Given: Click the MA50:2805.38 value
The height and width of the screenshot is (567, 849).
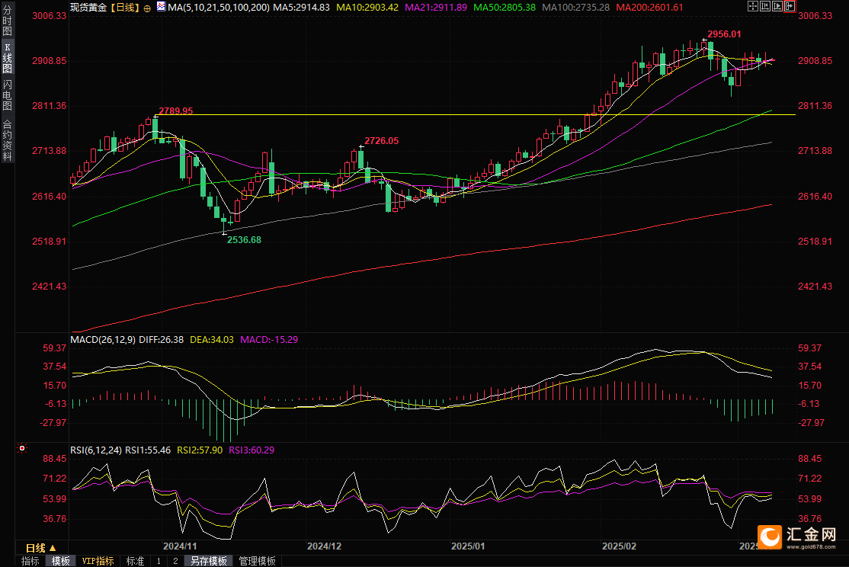Looking at the screenshot, I should [505, 8].
